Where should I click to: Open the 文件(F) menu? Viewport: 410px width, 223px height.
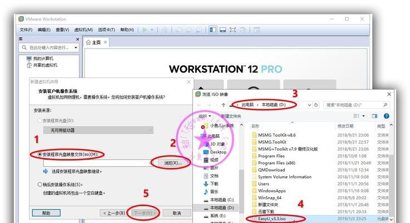(x=26, y=30)
